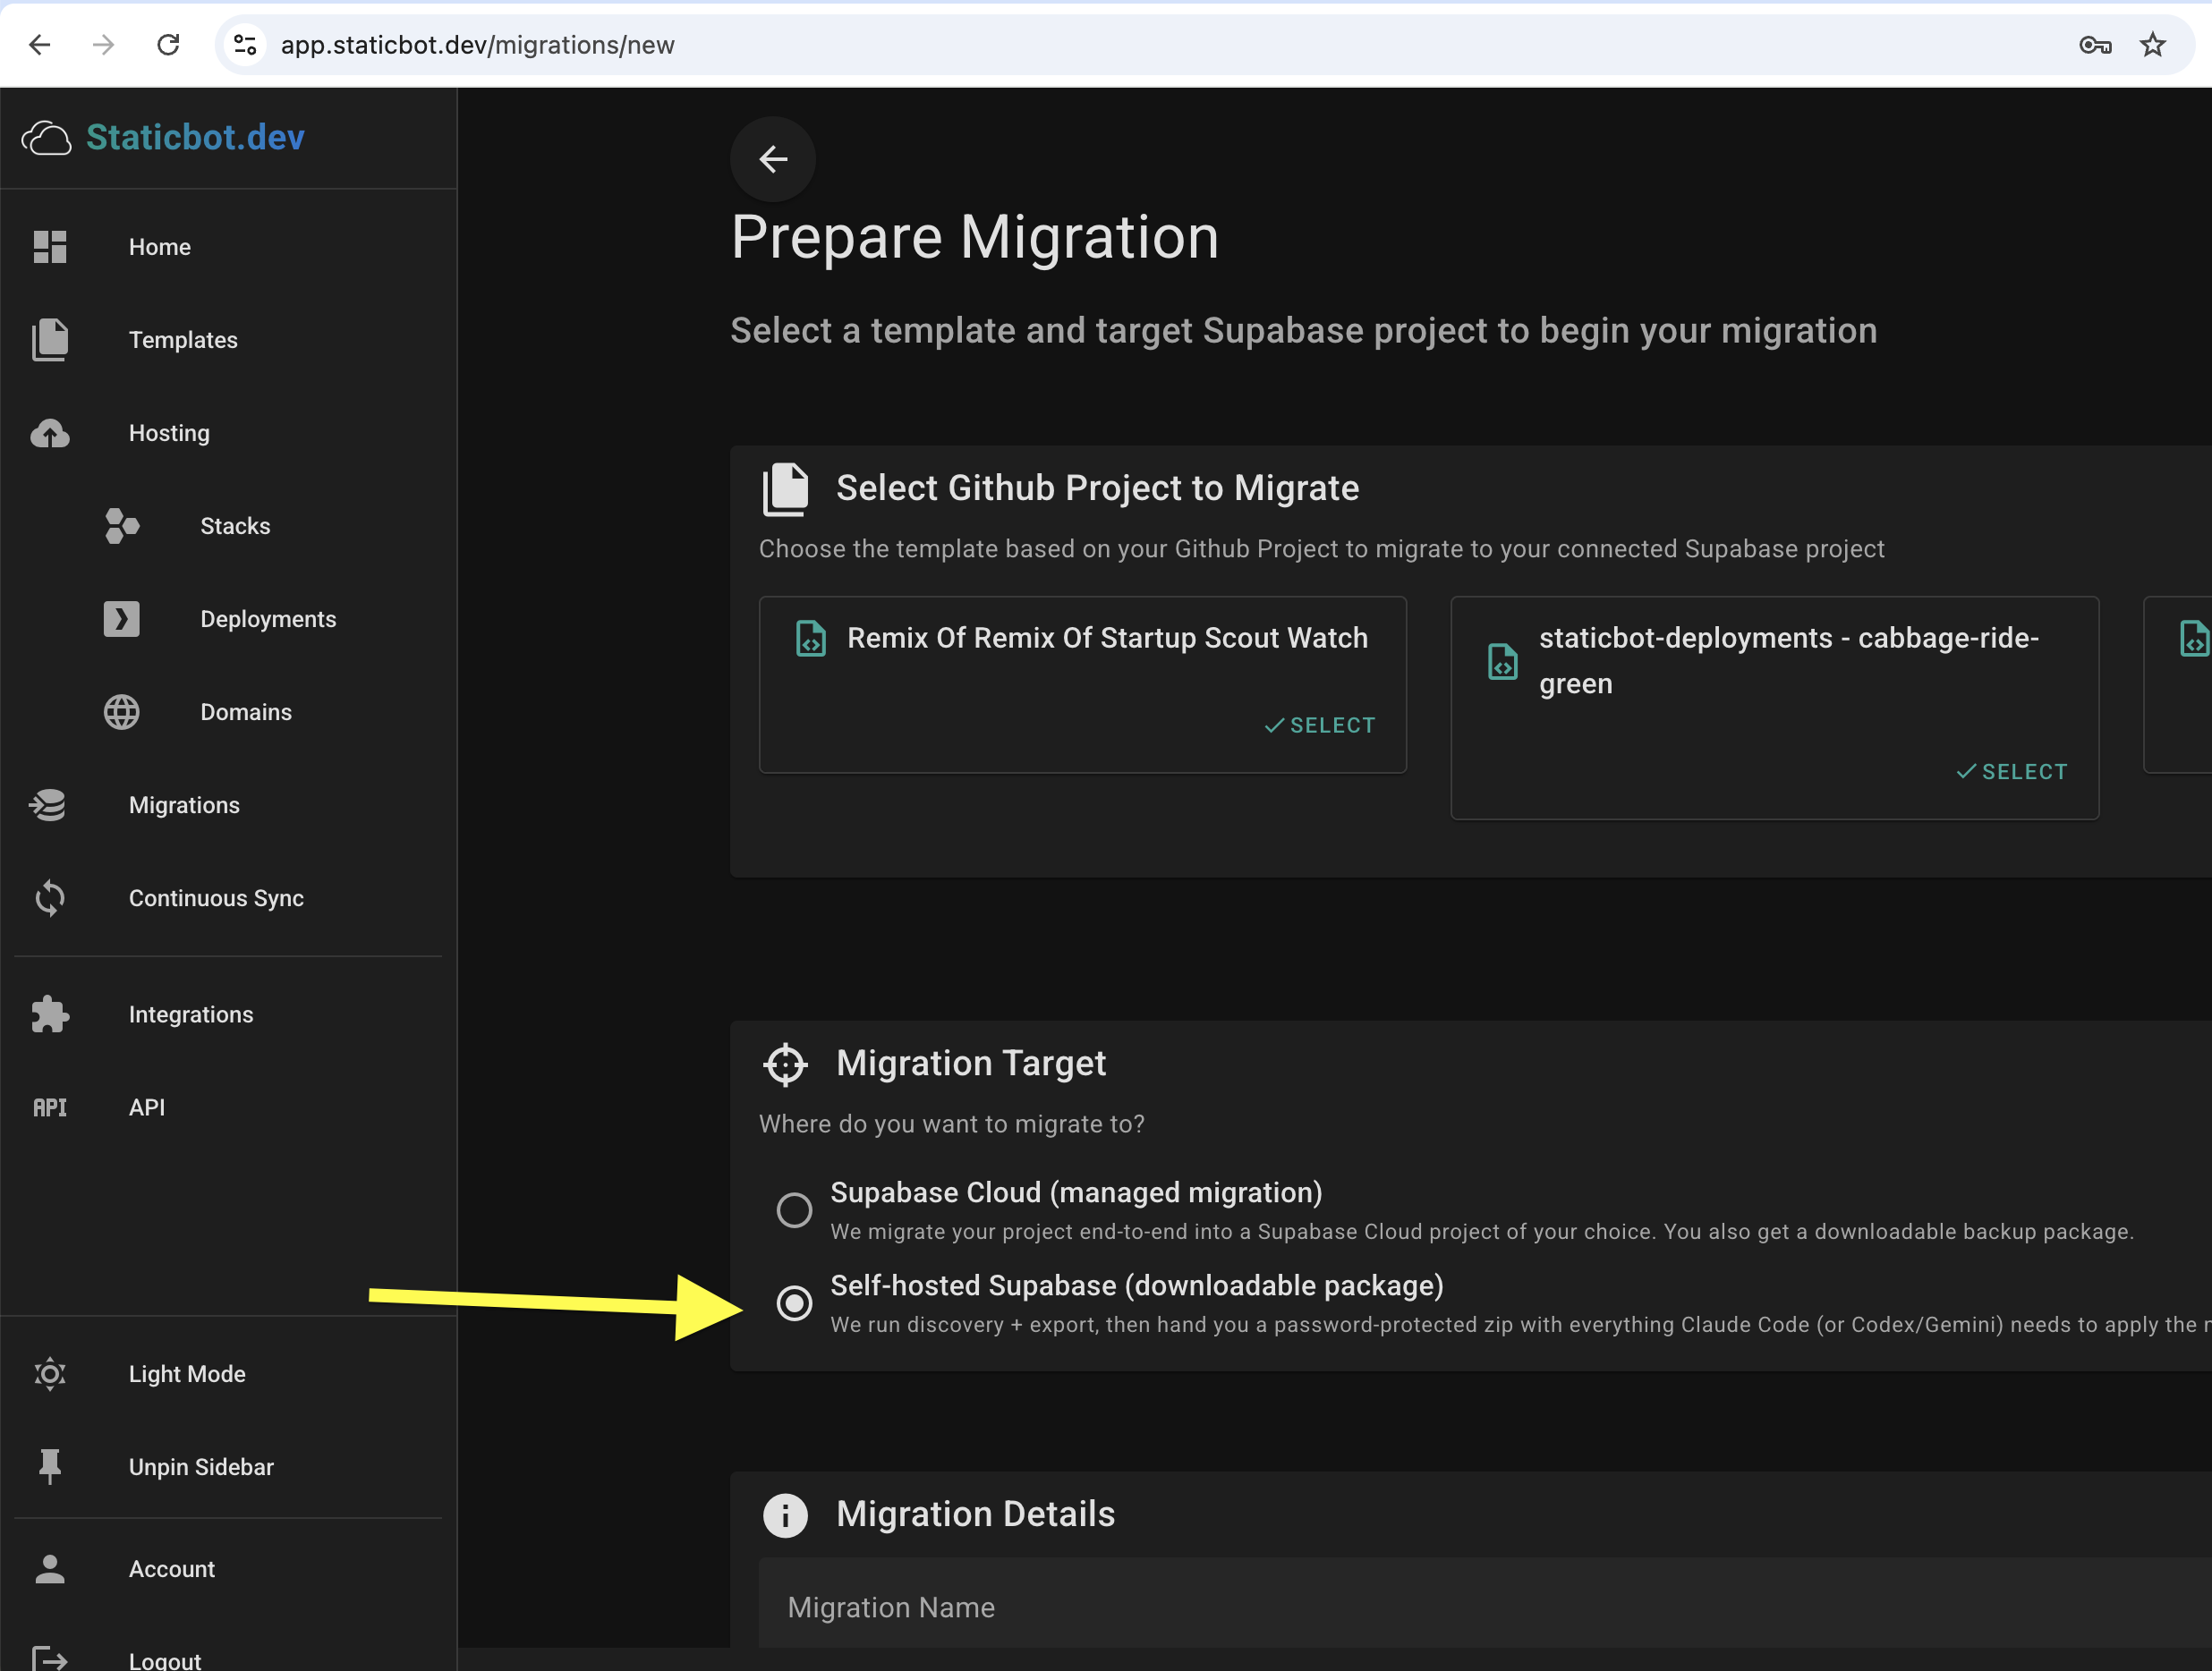The width and height of the screenshot is (2212, 1671).
Task: Click the Prepare Migration heading
Action: coord(975,238)
